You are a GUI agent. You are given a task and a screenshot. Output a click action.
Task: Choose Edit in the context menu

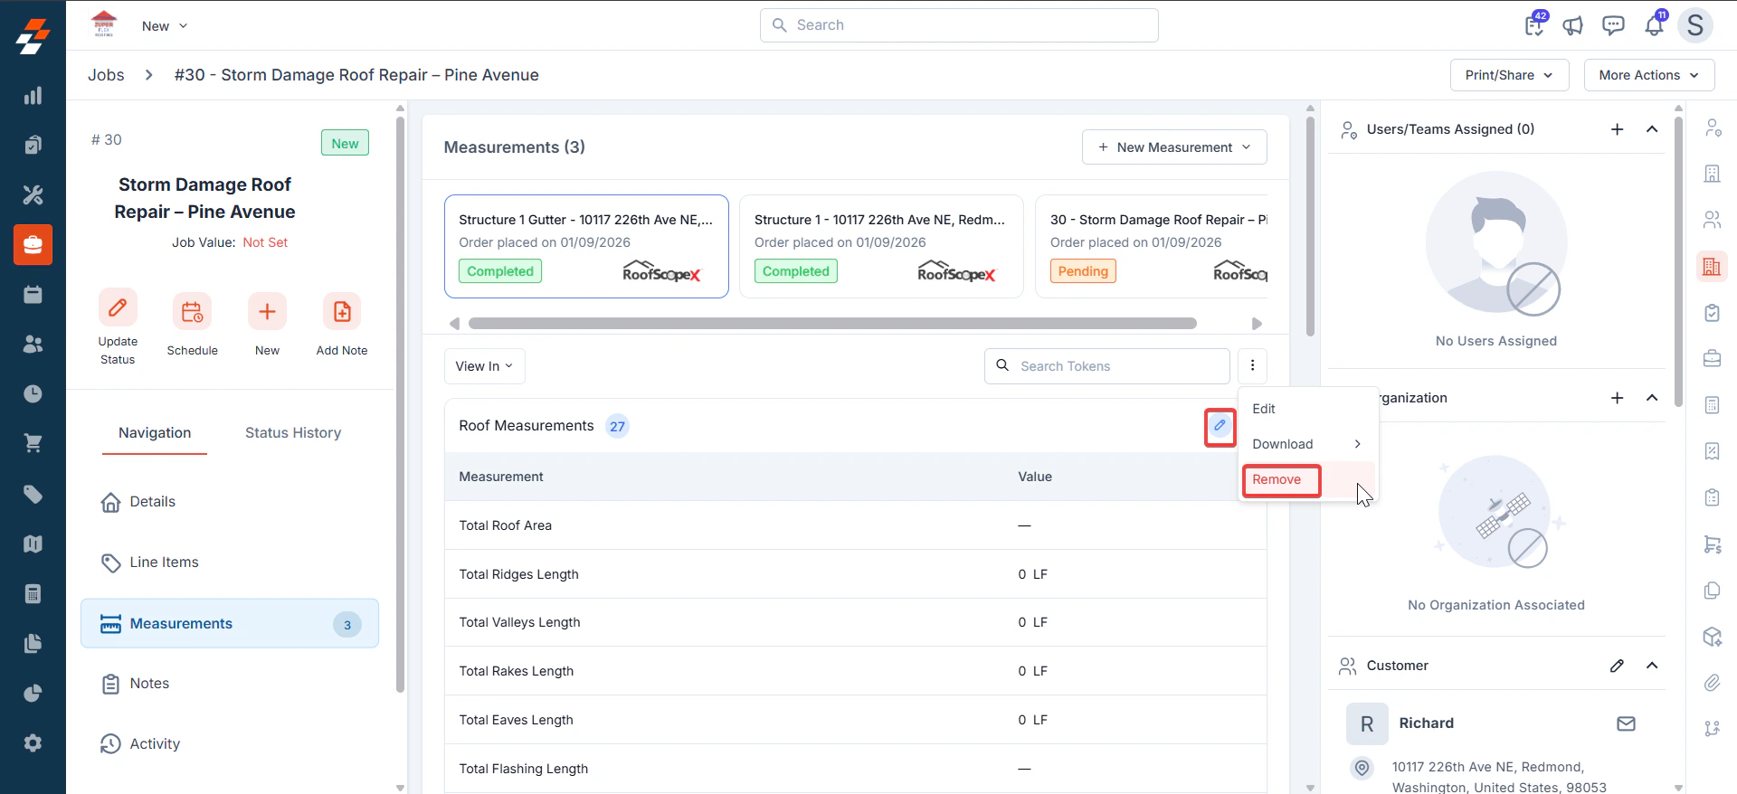tap(1264, 409)
